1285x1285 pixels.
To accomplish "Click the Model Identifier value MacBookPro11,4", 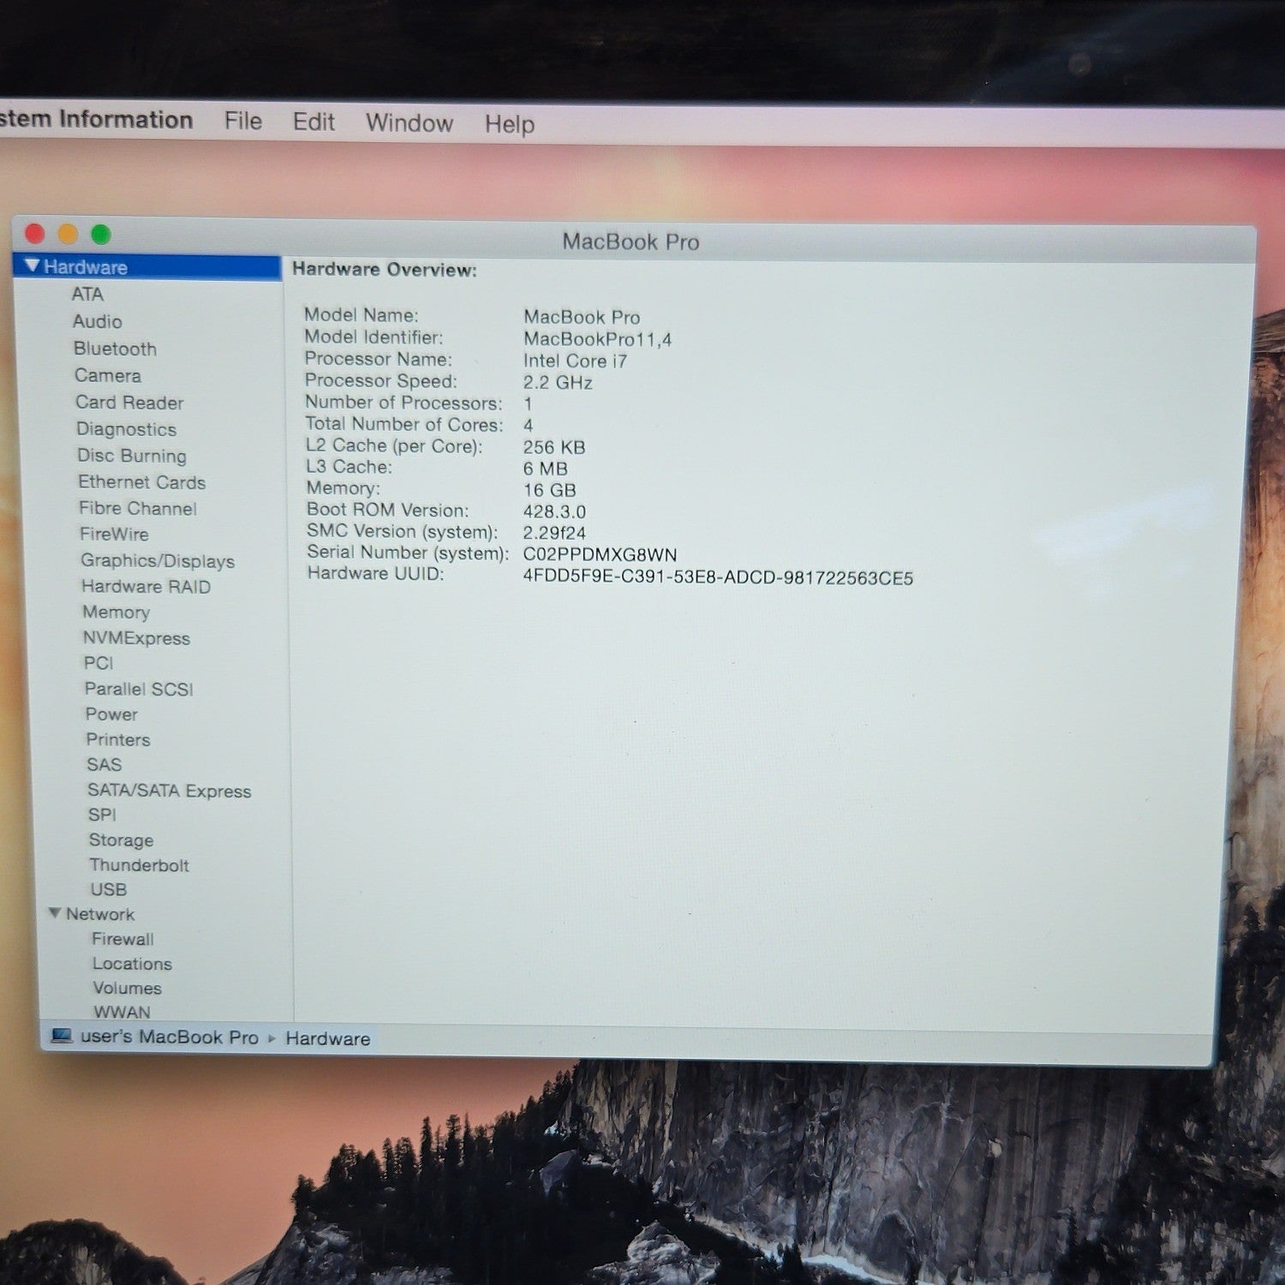I will [x=597, y=339].
